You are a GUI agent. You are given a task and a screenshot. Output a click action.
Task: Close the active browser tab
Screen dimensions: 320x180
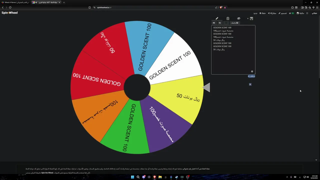pyautogui.click(x=59, y=2)
